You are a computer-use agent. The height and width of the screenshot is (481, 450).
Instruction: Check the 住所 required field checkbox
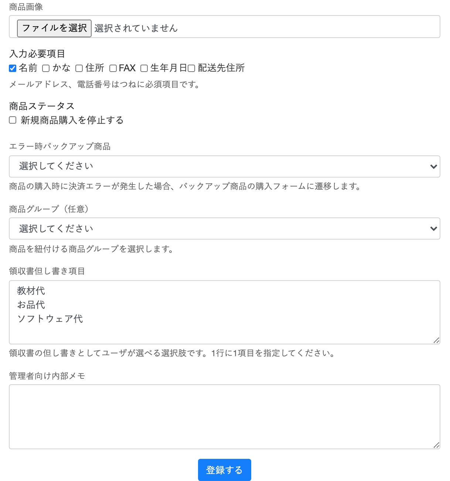(79, 68)
